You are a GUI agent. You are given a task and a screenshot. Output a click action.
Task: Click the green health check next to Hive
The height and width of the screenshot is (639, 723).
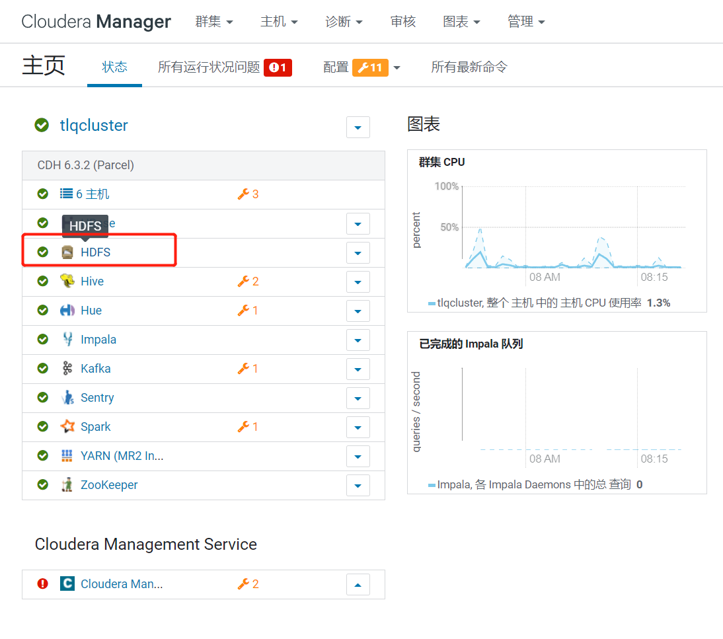(43, 281)
